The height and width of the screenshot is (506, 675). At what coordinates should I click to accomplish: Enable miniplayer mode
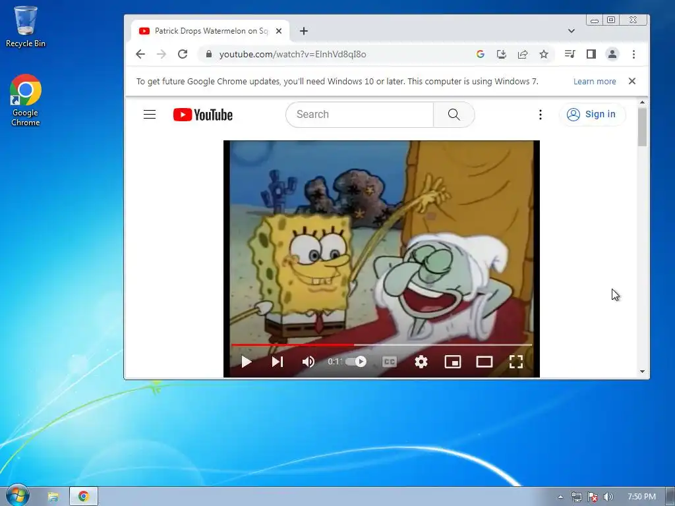[x=452, y=362]
